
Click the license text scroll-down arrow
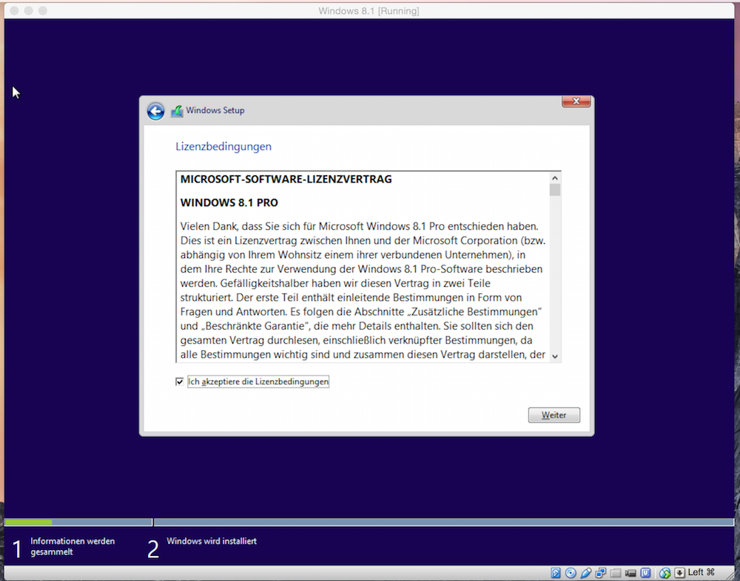(x=555, y=356)
